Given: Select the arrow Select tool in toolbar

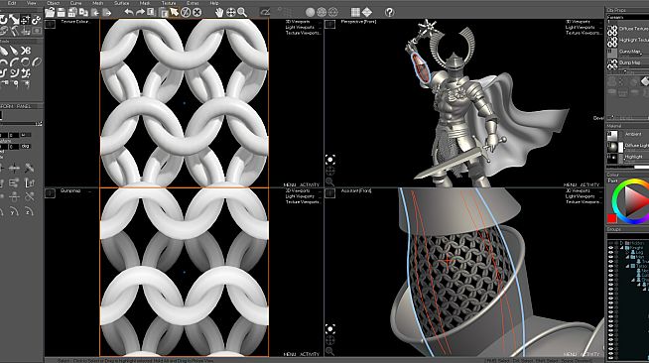Looking at the screenshot, I should (175, 13).
